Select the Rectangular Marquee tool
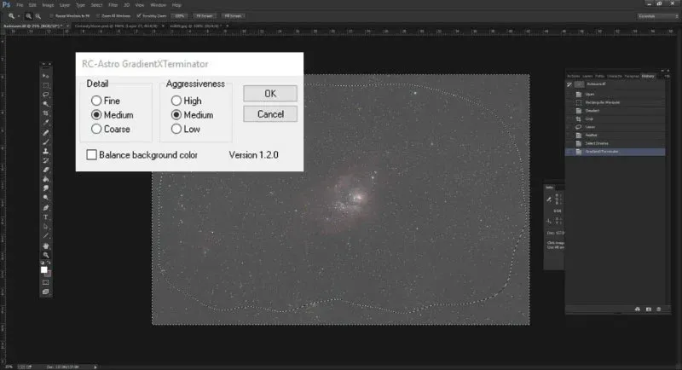The image size is (682, 370). (x=46, y=84)
